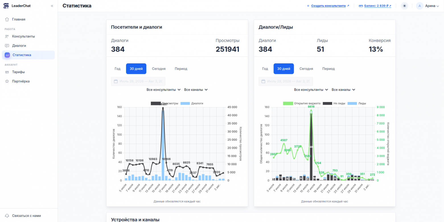Image resolution: width=444 pixels, height=222 pixels.
Task: Open Все каналы dropdown in Диалоги/Лиды card
Action: click(344, 90)
